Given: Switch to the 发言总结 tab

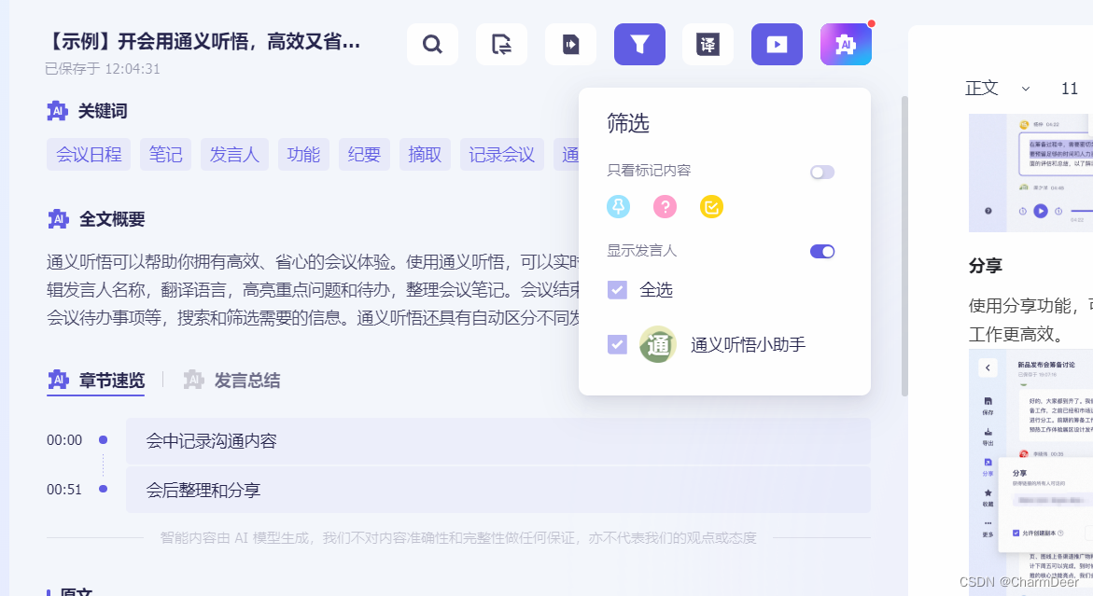Looking at the screenshot, I should click(232, 381).
